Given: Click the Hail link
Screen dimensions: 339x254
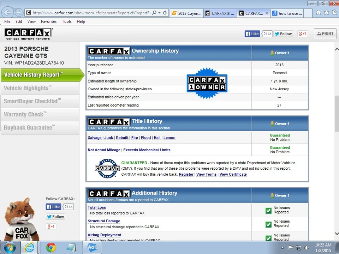Looking at the screenshot, I should tap(157, 138).
